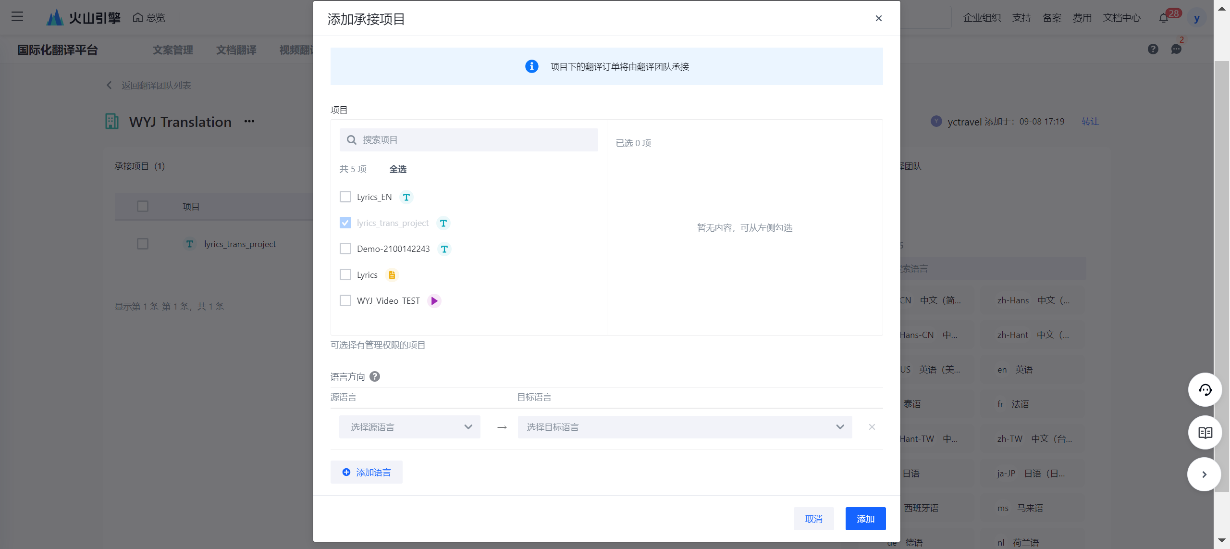Viewport: 1230px width, 549px height.
Task: Click the document type icon beside Lyrics
Action: click(x=392, y=275)
